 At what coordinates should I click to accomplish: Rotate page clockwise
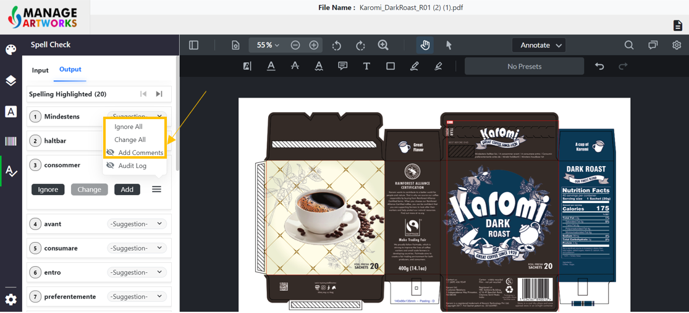pos(360,45)
